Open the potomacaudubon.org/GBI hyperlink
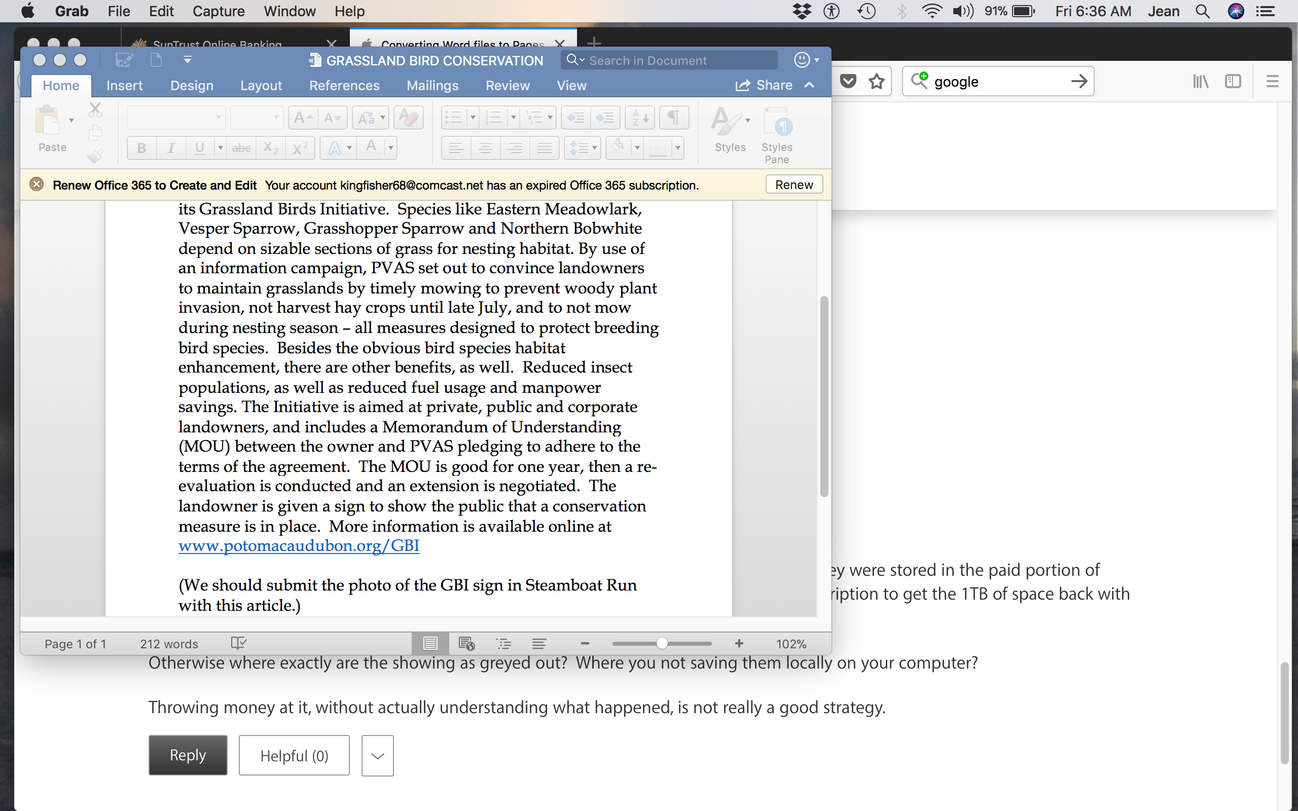The width and height of the screenshot is (1298, 811). [299, 545]
